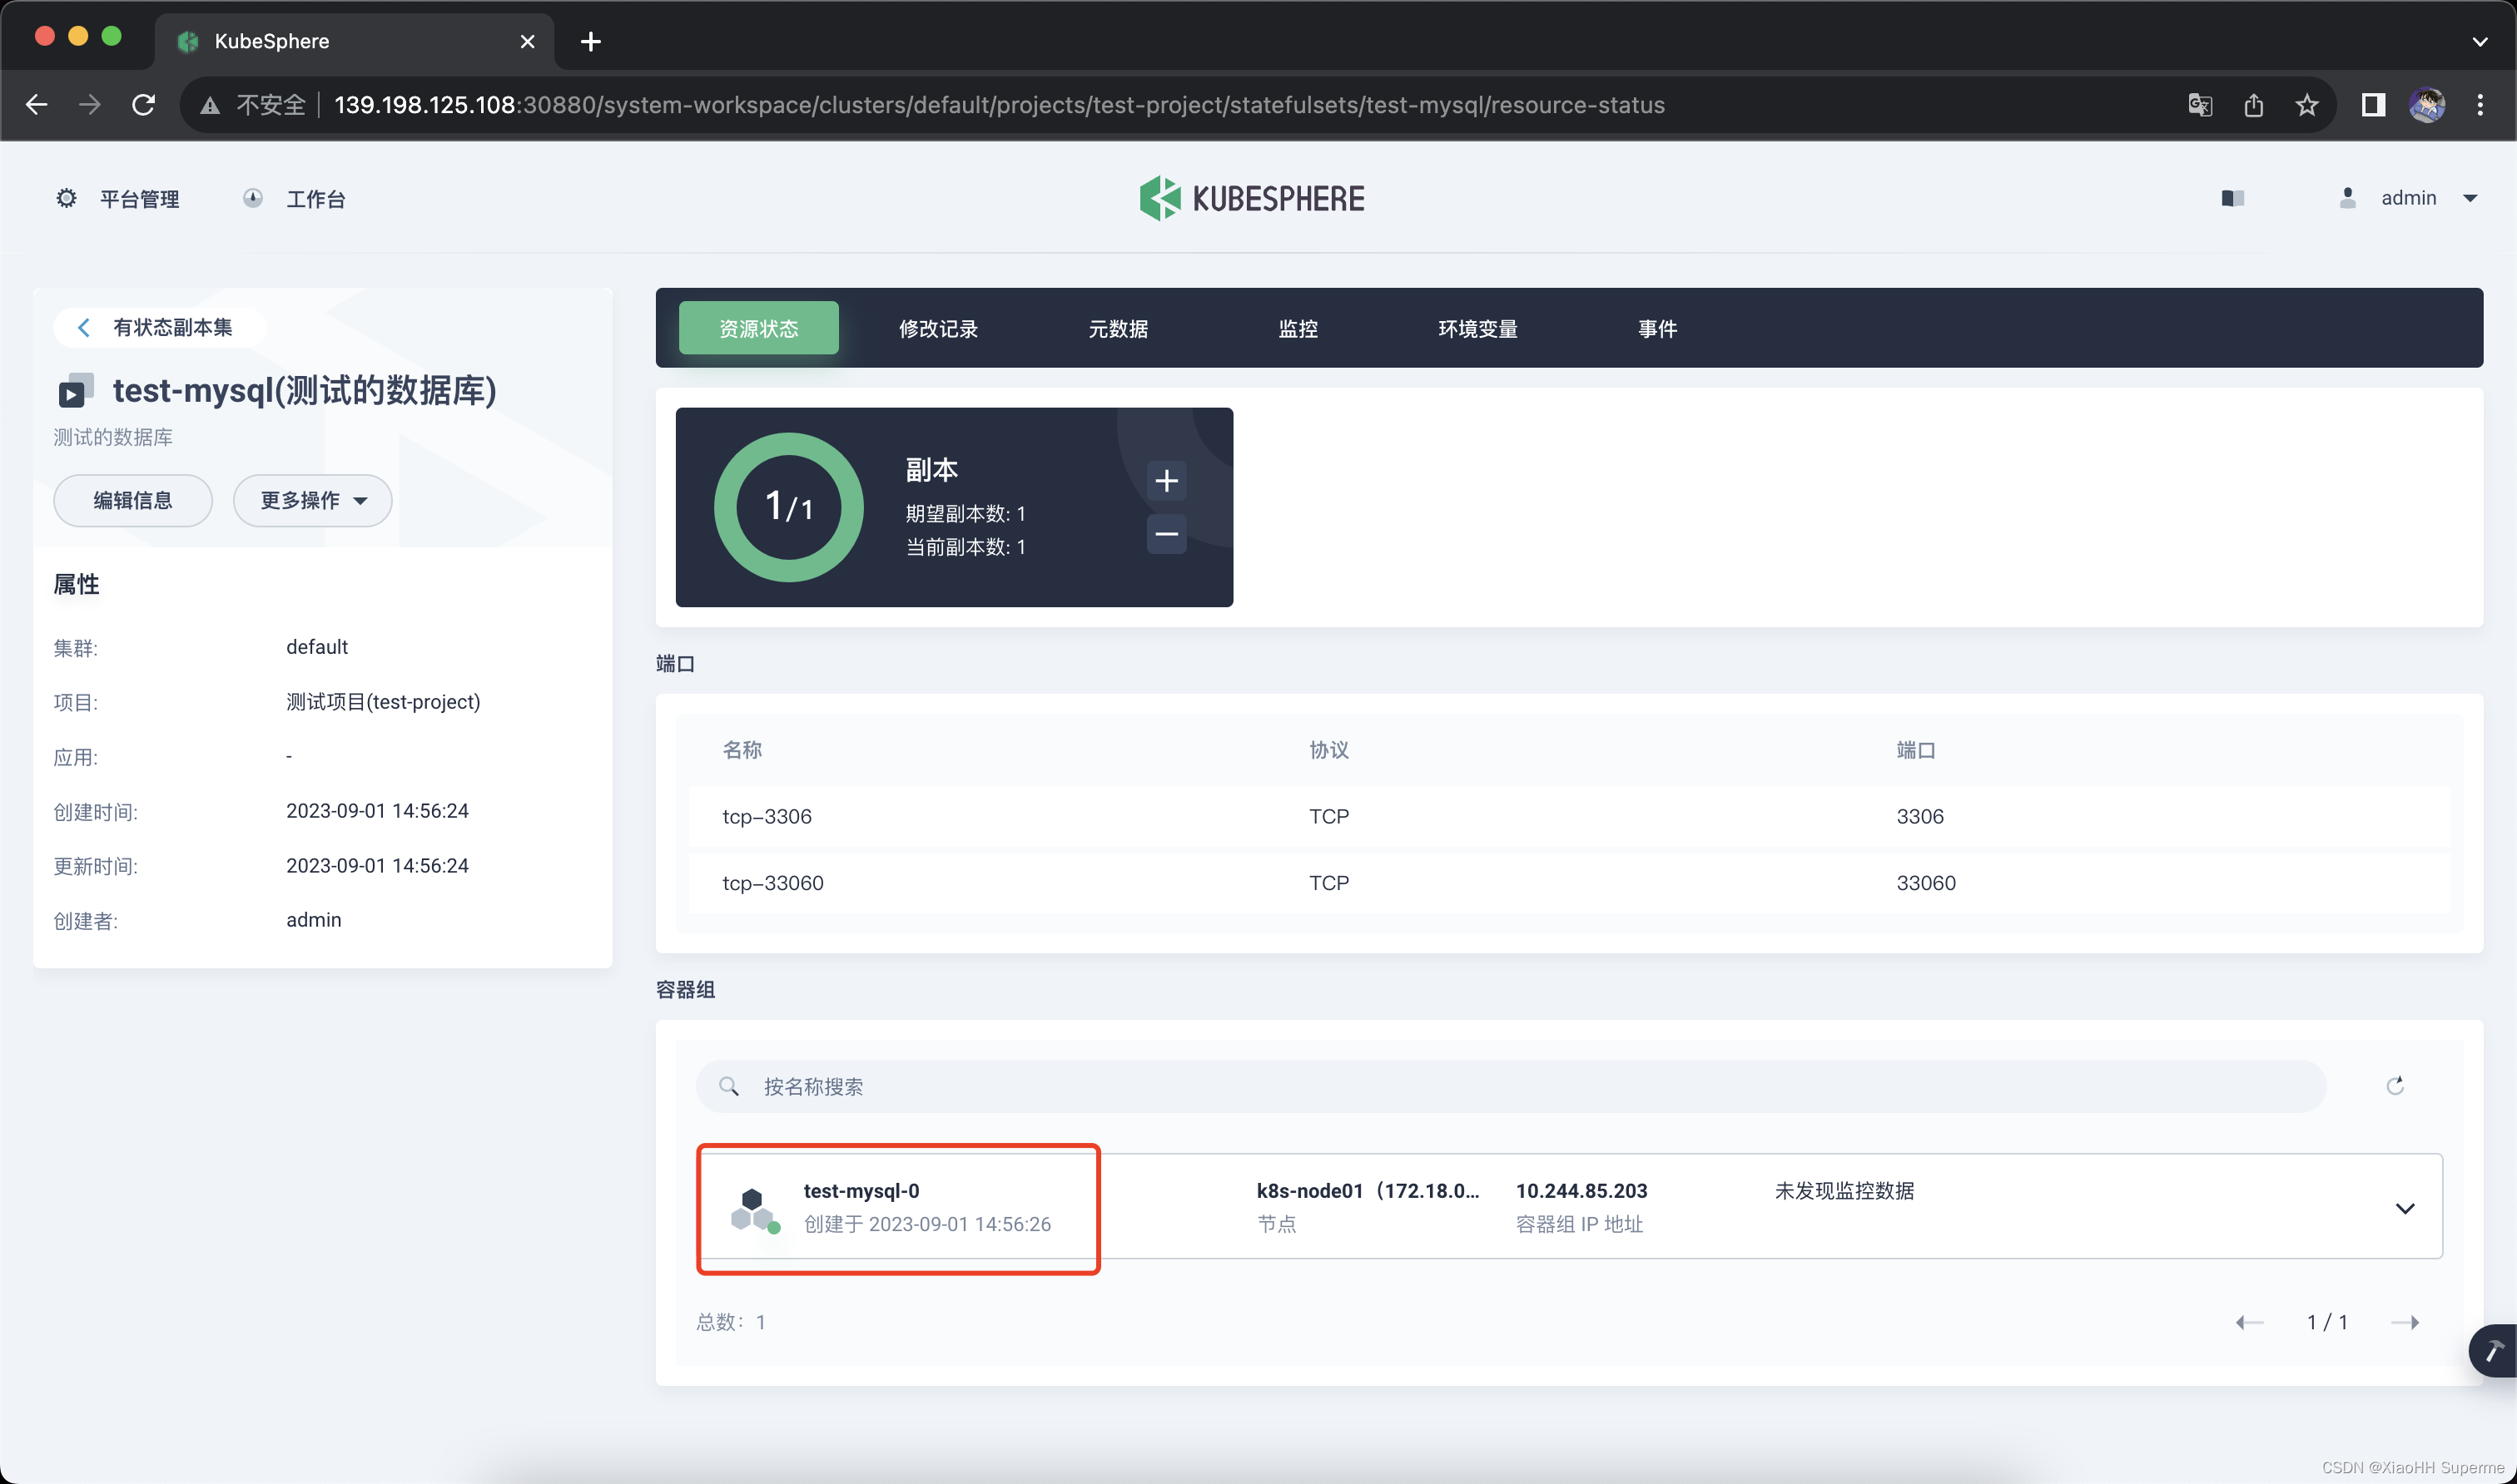Decrease replica count with minus button
Screen dimensions: 2517x1484
(x=1166, y=534)
